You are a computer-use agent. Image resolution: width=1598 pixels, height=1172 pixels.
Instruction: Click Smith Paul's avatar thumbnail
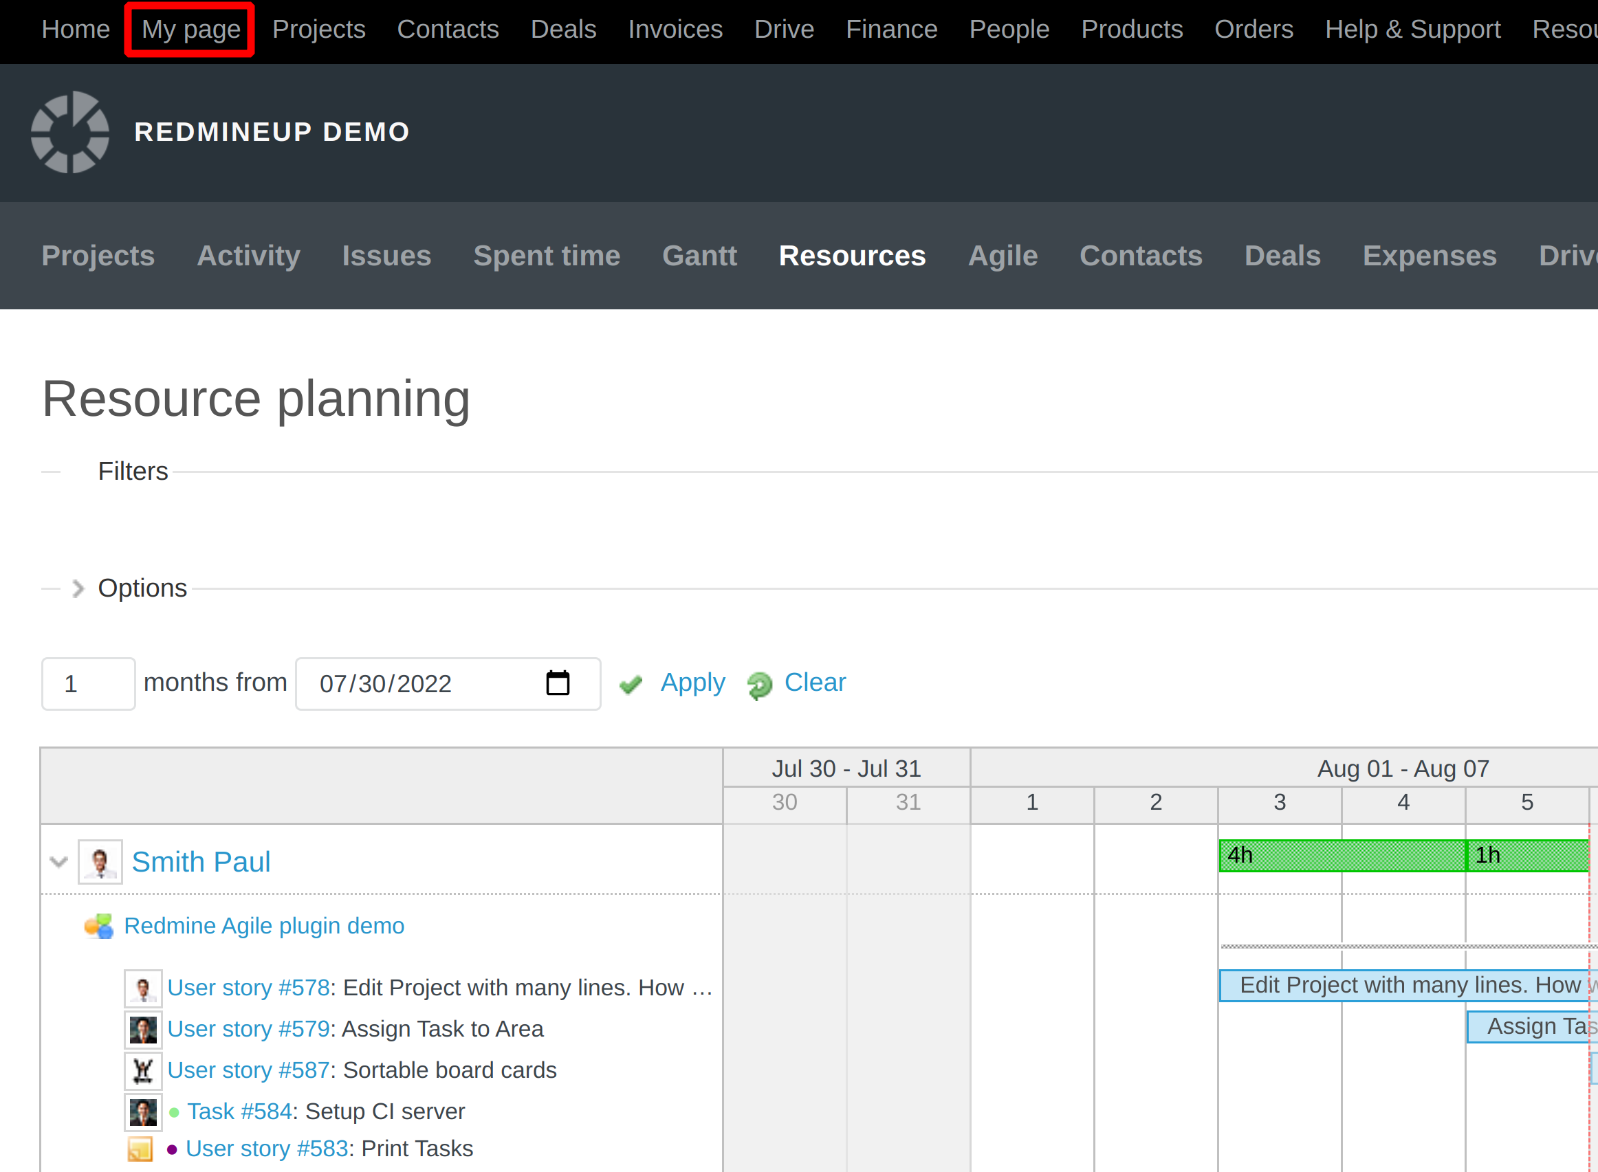100,861
